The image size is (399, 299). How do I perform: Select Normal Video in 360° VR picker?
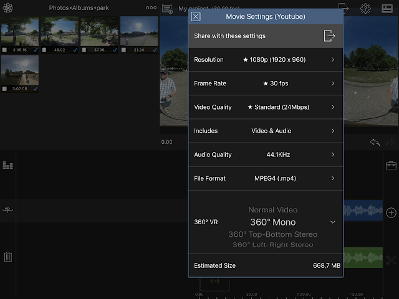[273, 210]
